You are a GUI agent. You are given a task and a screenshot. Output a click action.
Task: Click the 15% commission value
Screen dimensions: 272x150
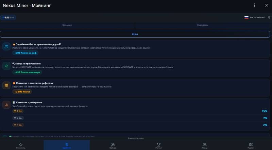[265, 111]
